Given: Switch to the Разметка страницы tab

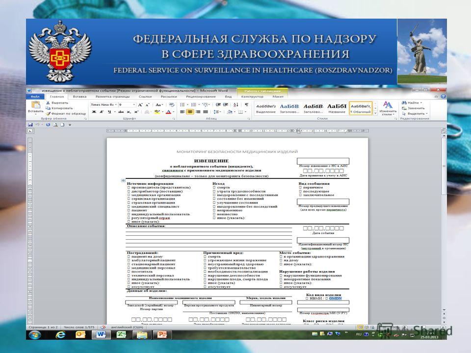Looking at the screenshot, I should point(113,97).
